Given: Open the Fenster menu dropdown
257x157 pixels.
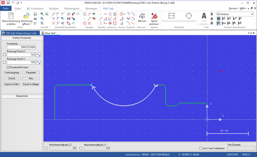Looking at the screenshot, I should (x=234, y=8).
